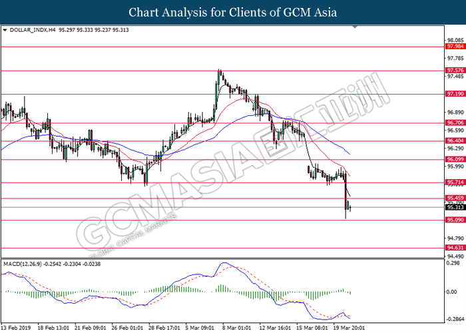Click the 95.090 support level label
Viewport: 466px width, 333px height.
(x=455, y=220)
